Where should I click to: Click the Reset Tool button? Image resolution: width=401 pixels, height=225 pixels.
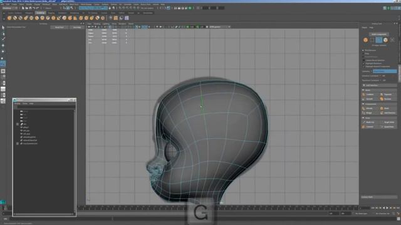coord(60,27)
